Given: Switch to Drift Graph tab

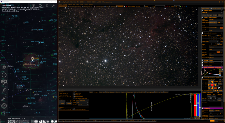Looking at the screenshot, I should (x=157, y=92).
